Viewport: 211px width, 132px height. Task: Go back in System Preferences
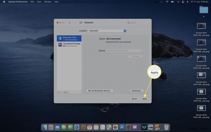69,22
